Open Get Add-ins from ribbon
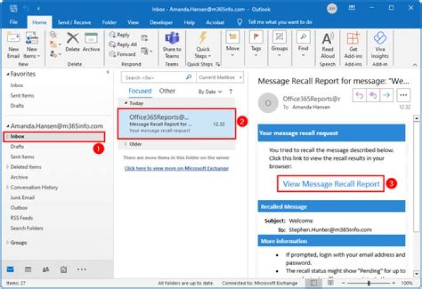422x289 pixels. [x=353, y=44]
